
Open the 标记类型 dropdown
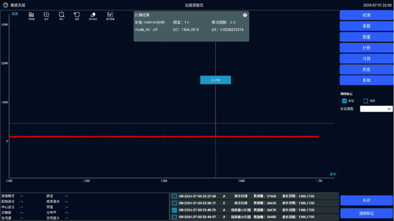tap(376, 109)
